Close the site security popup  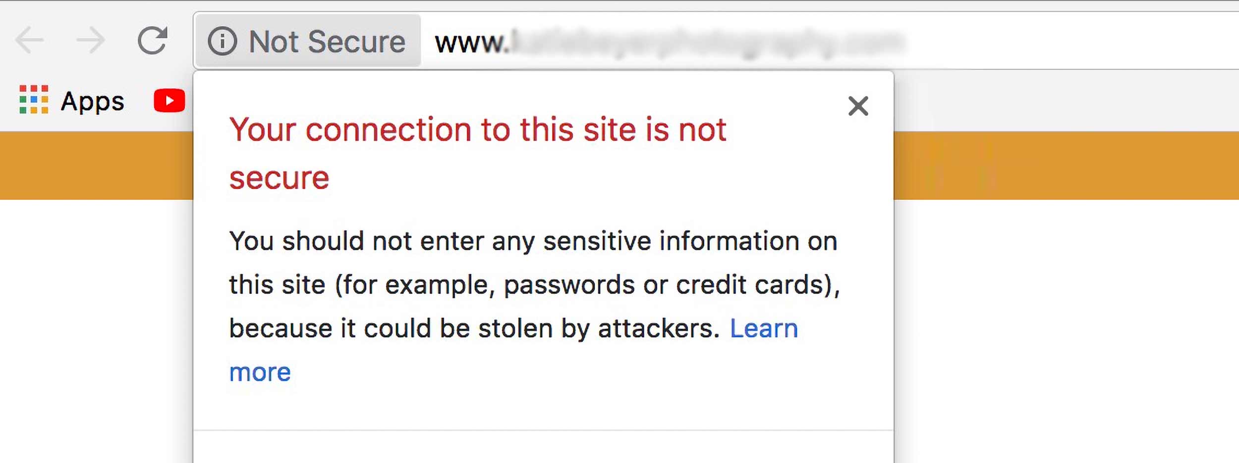858,106
